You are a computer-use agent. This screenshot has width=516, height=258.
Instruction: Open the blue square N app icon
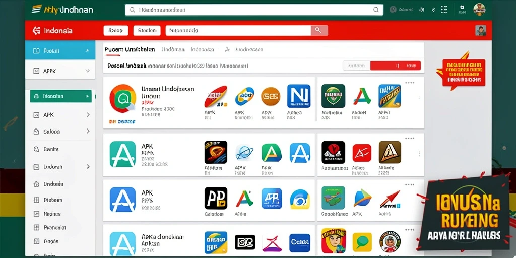point(299,96)
